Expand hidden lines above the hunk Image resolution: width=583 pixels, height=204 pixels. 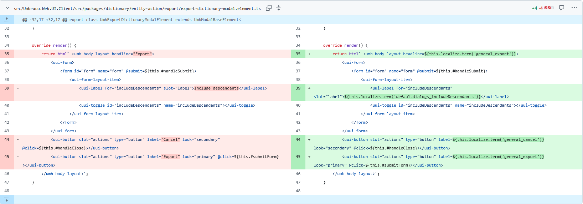coord(7,20)
